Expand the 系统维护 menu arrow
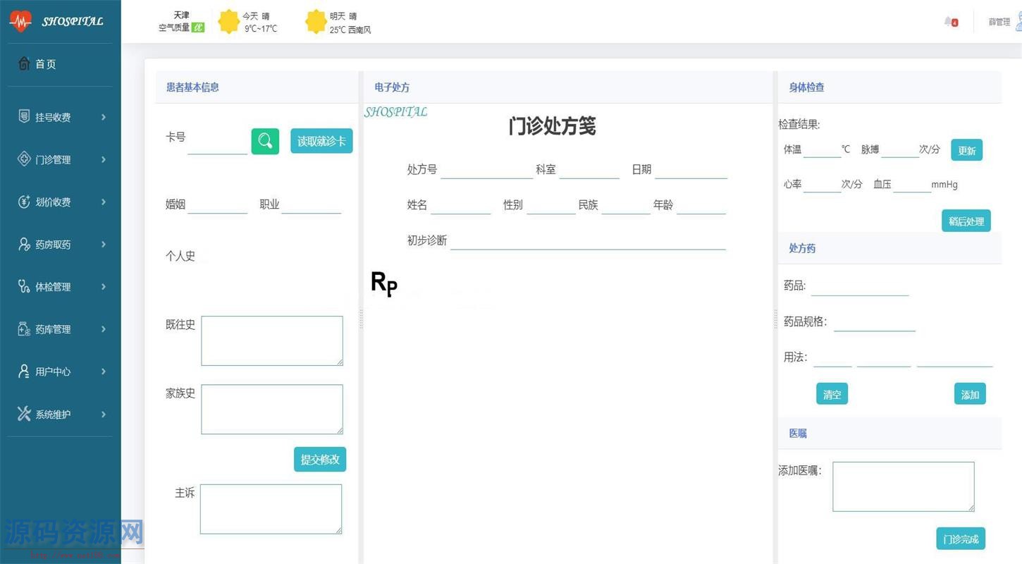The image size is (1022, 564). [104, 414]
